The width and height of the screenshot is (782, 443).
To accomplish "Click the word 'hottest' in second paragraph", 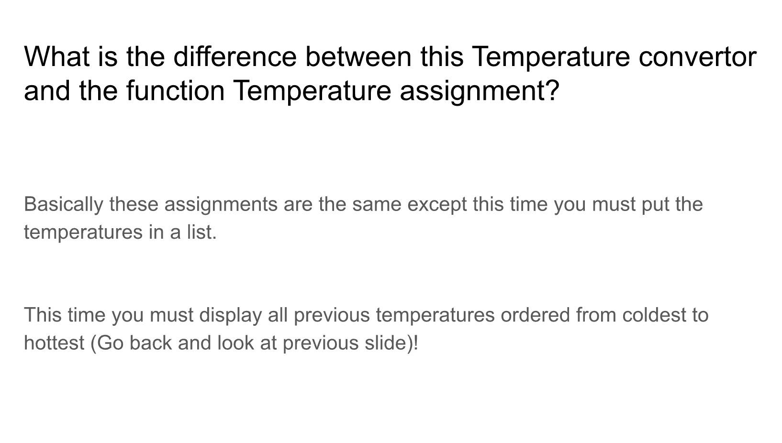I will click(54, 343).
